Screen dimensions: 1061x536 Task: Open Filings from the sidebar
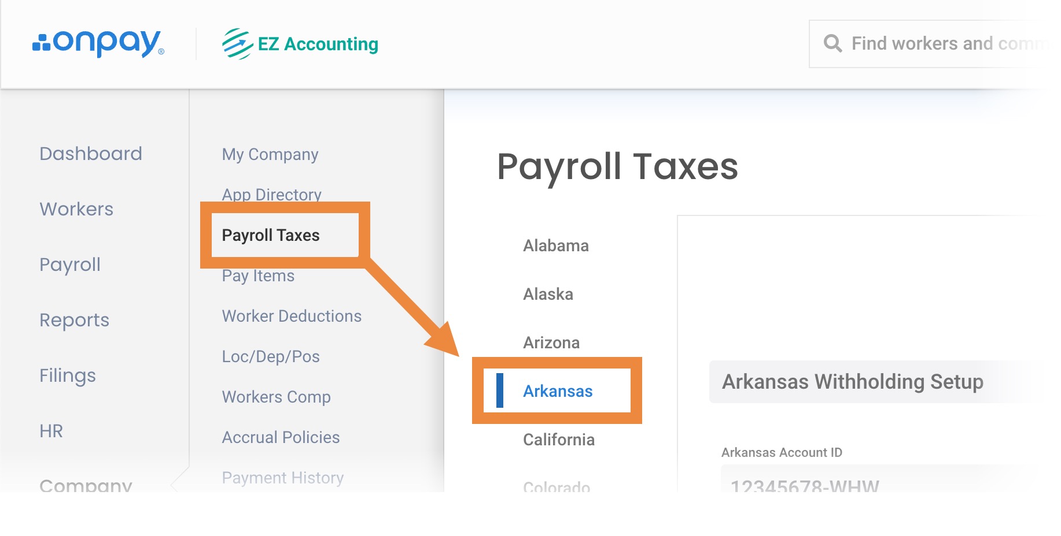pos(68,375)
